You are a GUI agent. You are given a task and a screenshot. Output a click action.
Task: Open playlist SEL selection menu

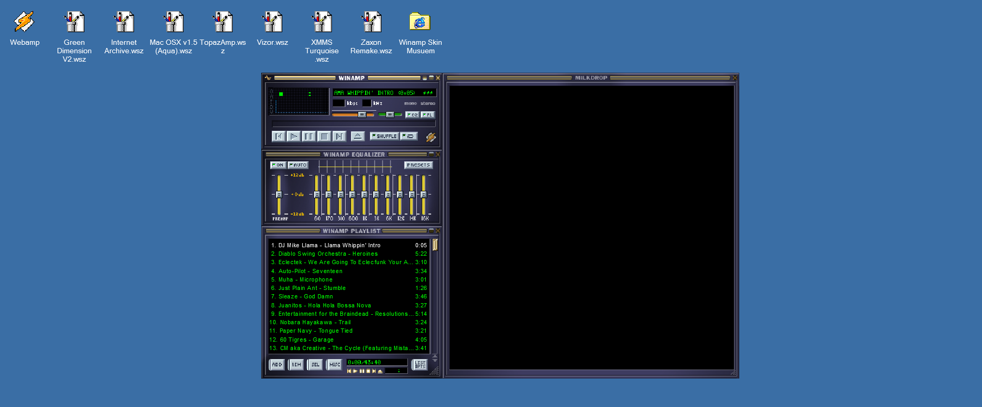[315, 364]
